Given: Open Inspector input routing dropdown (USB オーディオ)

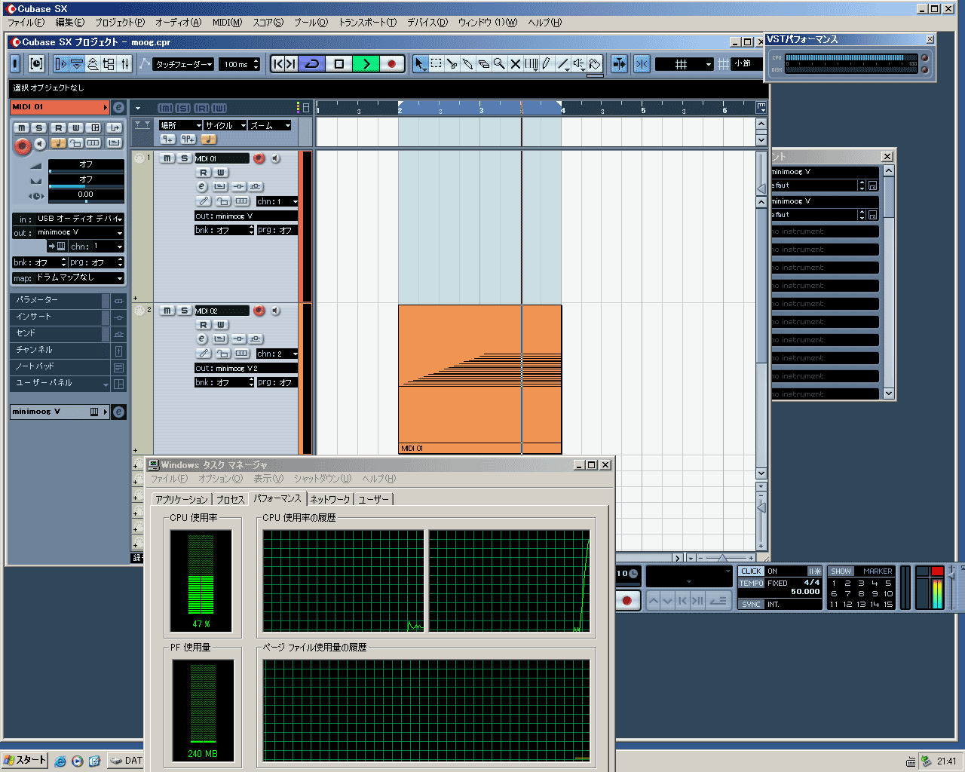Looking at the screenshot, I should (x=79, y=219).
